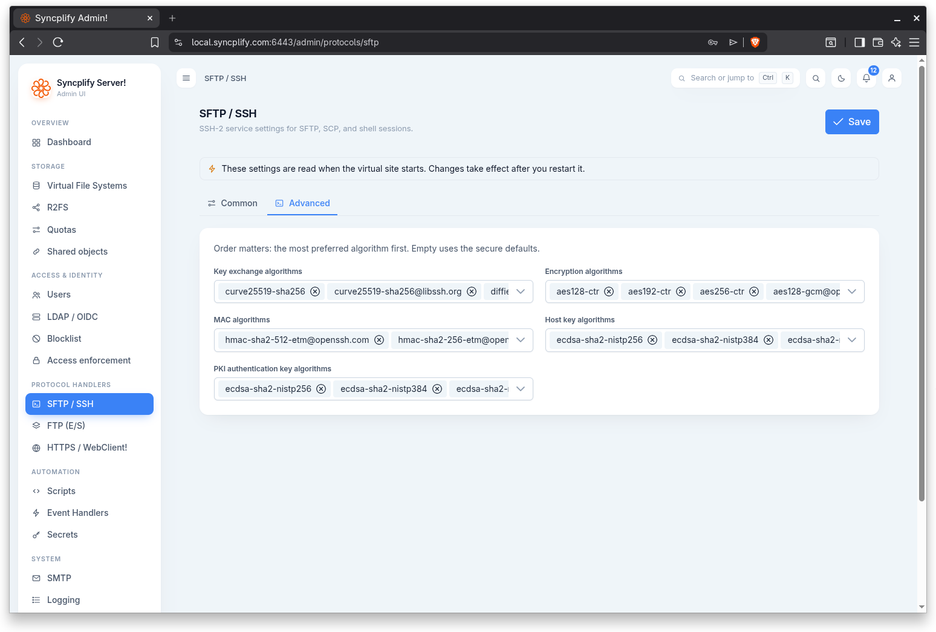Open notifications bell with 12 badge
Viewport: 936px width, 632px height.
point(866,78)
